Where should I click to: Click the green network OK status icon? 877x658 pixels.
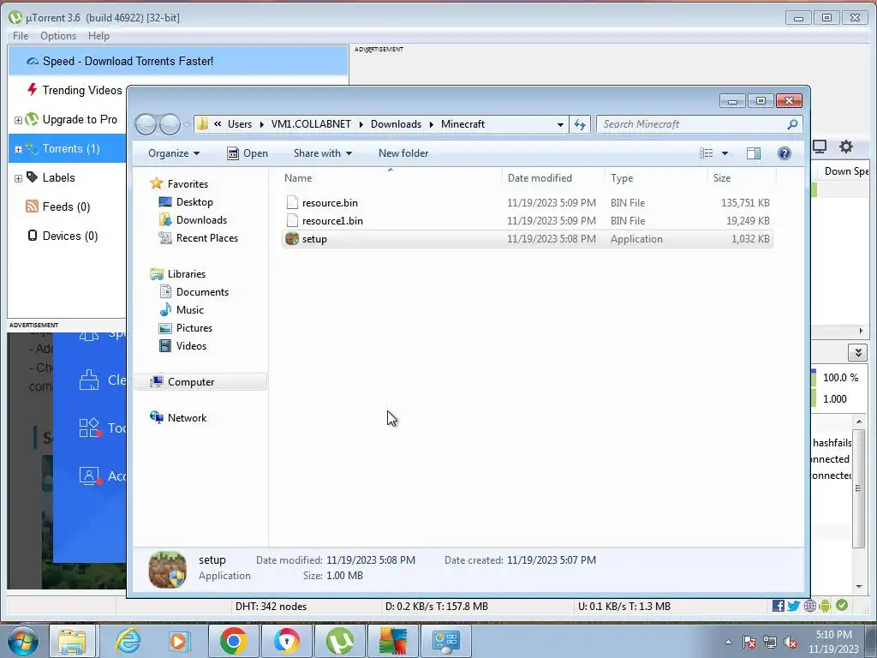pyautogui.click(x=842, y=606)
